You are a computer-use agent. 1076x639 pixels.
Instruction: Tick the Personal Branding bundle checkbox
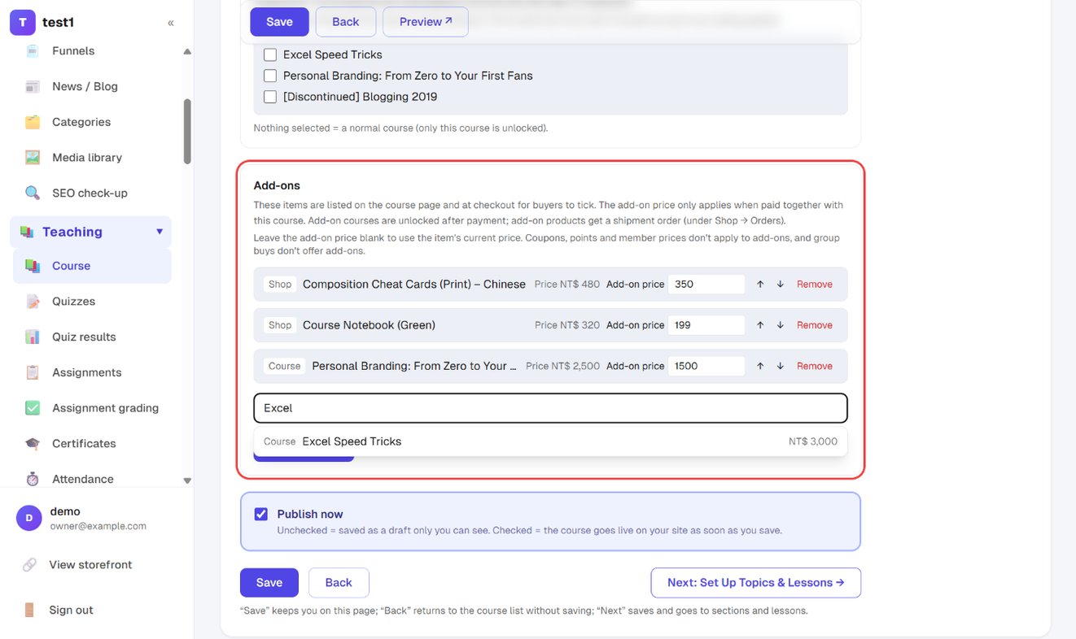tap(270, 76)
